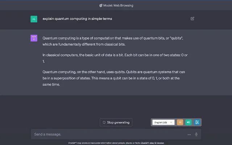Click the first response paragraph mentioning qubits
Viewport: 232px width, 145px height.
click(x=113, y=41)
